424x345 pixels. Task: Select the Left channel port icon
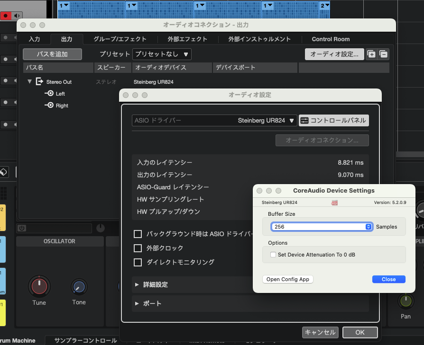(x=49, y=94)
